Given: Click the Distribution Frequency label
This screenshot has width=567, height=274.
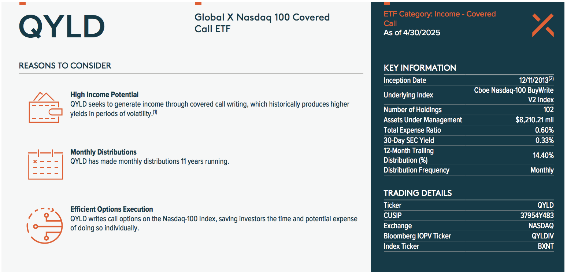Looking at the screenshot, I should (x=416, y=170).
